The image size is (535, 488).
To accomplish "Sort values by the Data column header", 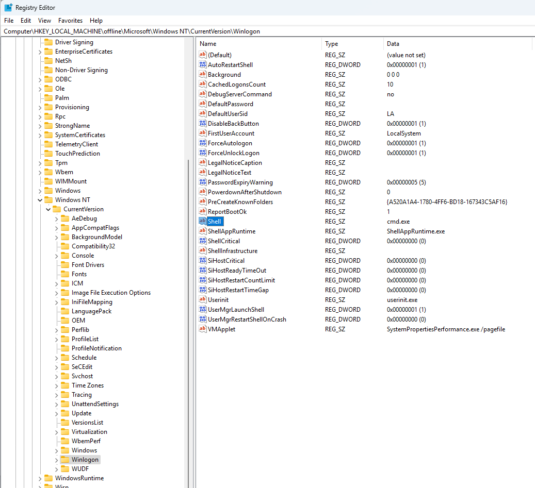I will (x=457, y=44).
